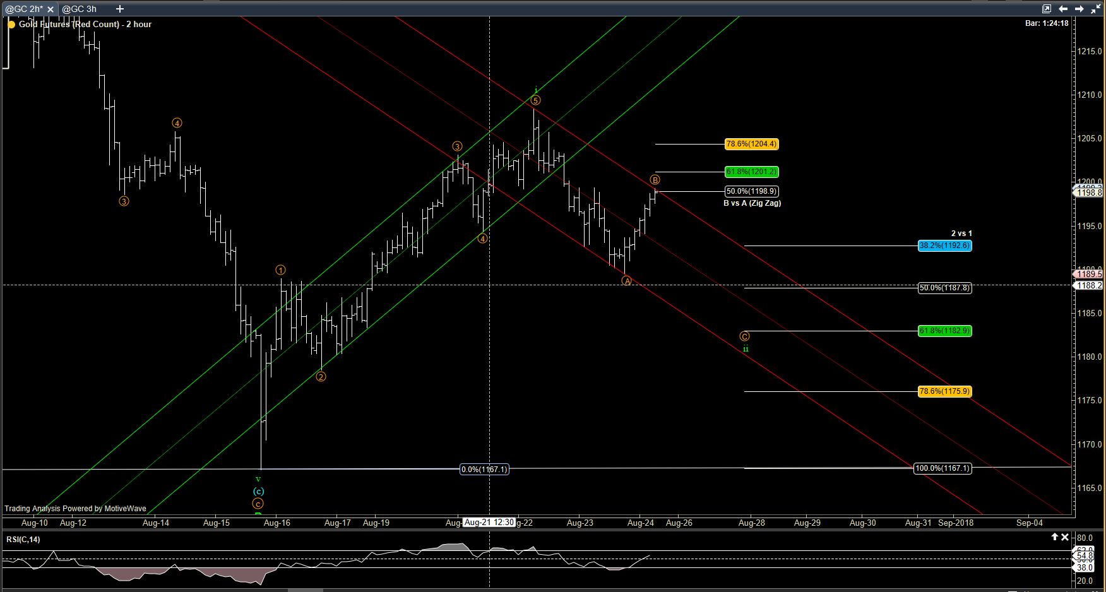
Task: Select the 100.0%(1167.1) Fibonacci label
Action: 942,468
